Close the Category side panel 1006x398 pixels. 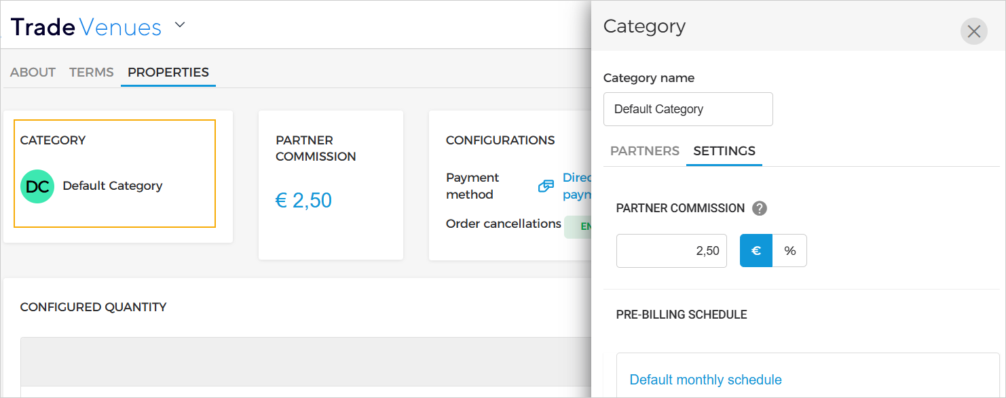pyautogui.click(x=973, y=31)
